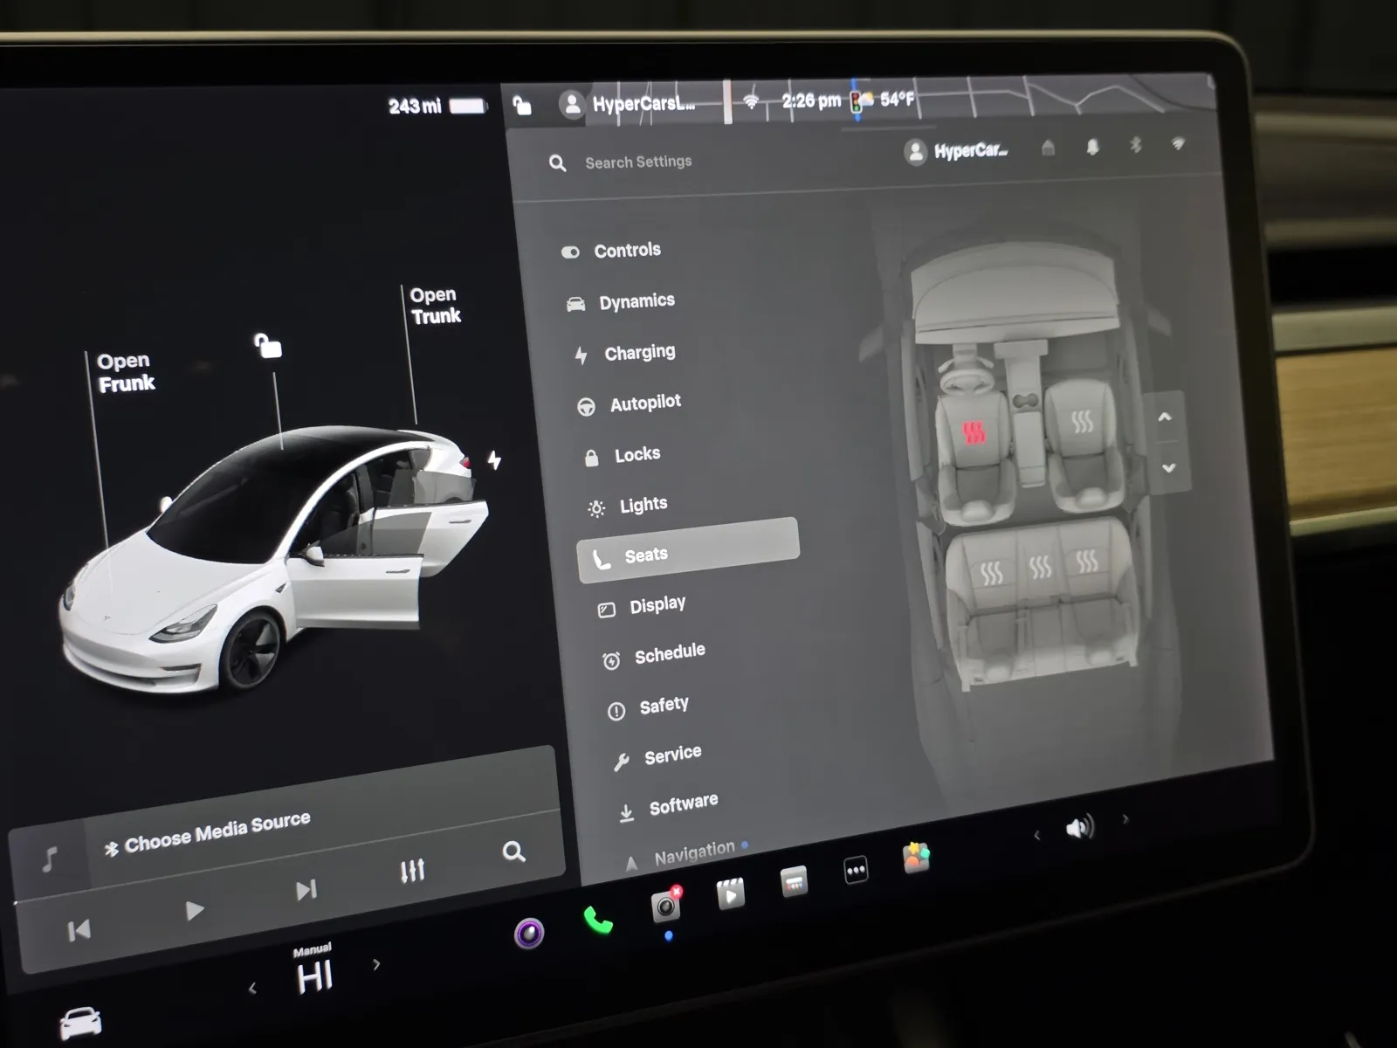Click the car controls icon bottom left

(x=80, y=1022)
